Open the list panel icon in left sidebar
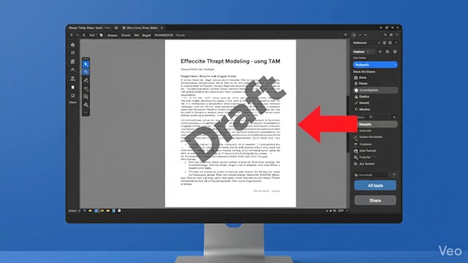Viewport: 468px width, 263px height. pyautogui.click(x=72, y=52)
